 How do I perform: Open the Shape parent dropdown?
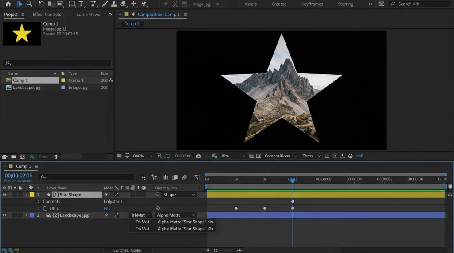click(179, 195)
